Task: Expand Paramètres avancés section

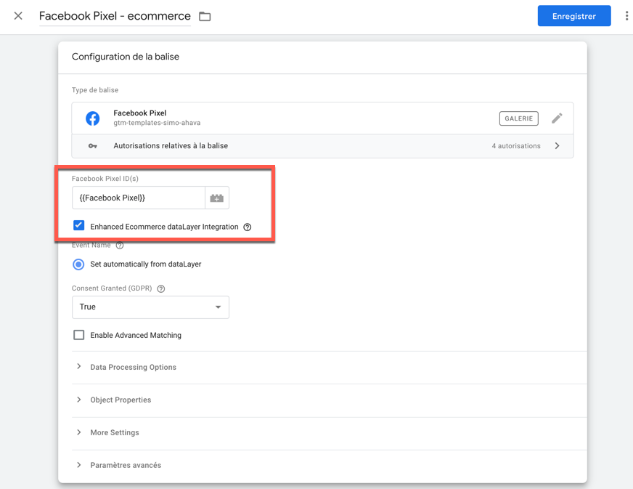Action: point(126,465)
